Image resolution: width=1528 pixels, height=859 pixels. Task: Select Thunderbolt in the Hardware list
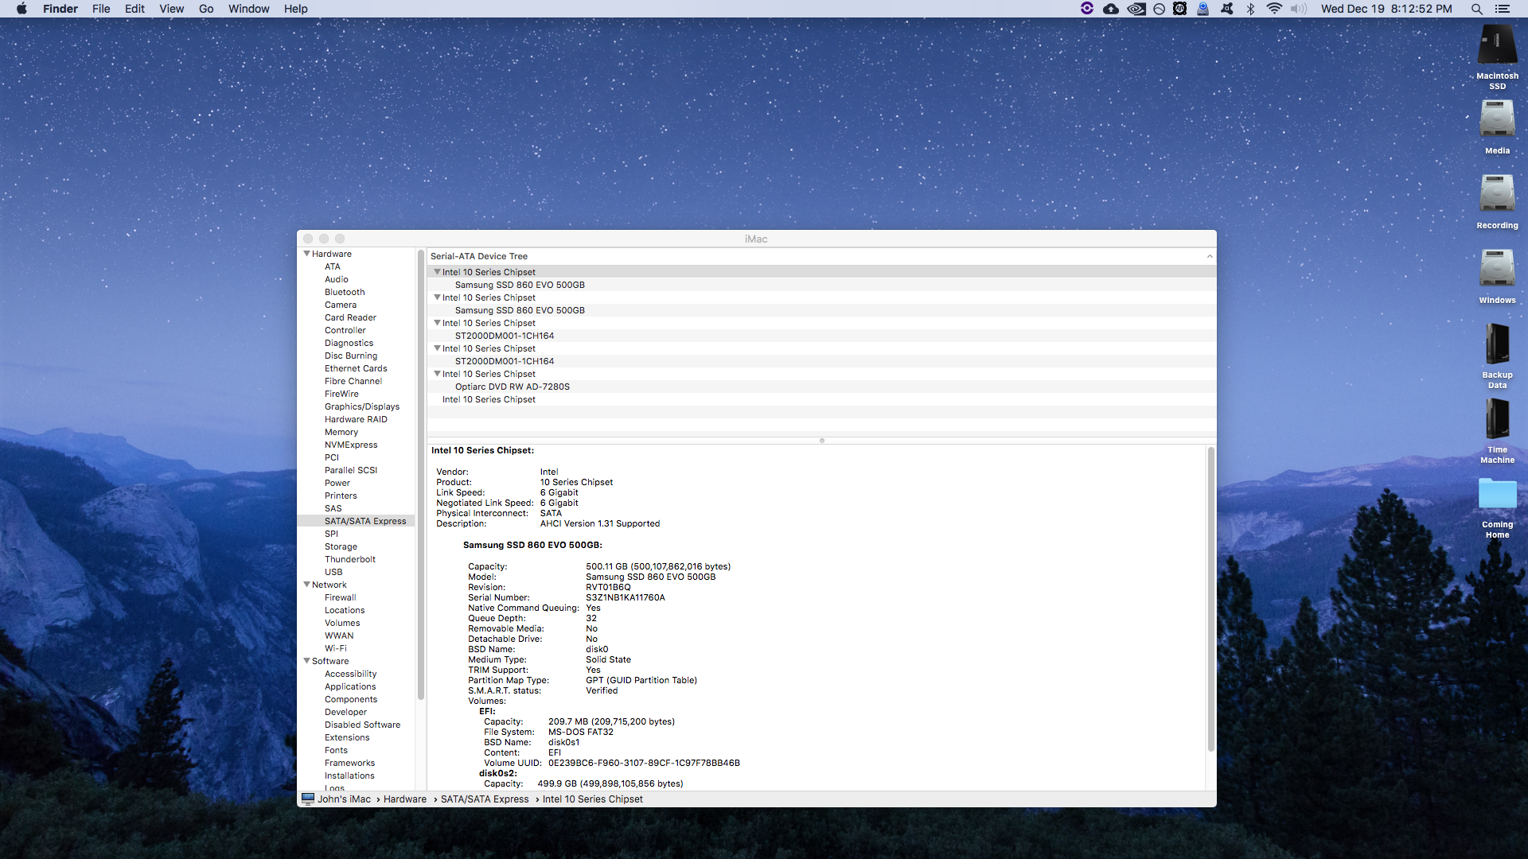[349, 559]
